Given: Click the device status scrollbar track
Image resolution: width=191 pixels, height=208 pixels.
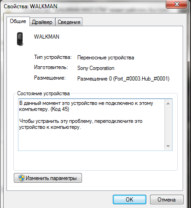Looking at the screenshot, I should click(168, 125).
